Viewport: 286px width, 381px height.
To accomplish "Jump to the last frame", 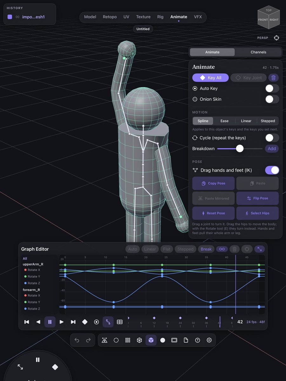I will 73,322.
